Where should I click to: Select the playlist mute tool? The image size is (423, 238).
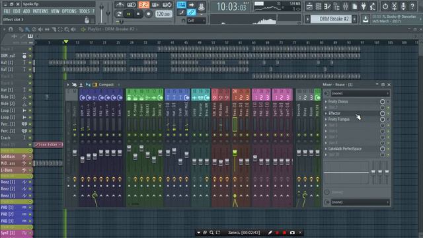[40, 29]
